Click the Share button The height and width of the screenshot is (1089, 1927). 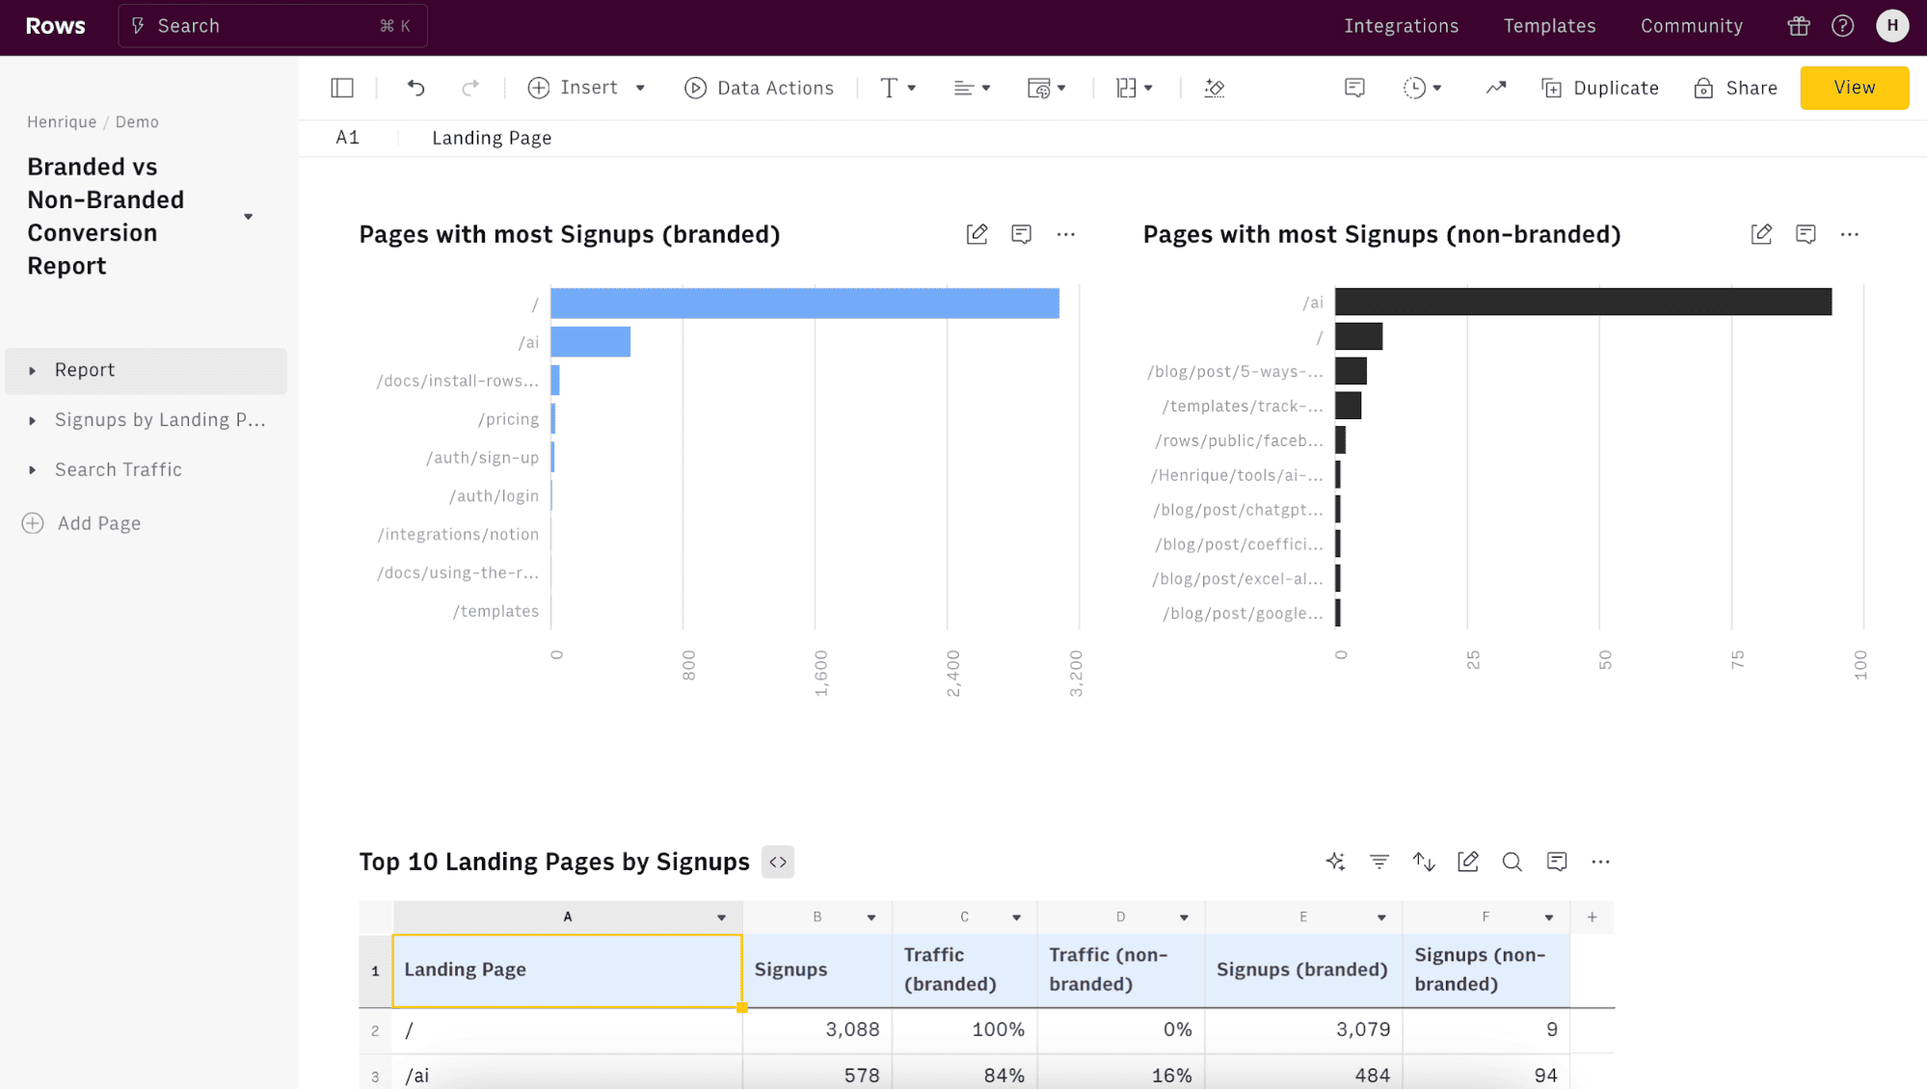[x=1735, y=88]
